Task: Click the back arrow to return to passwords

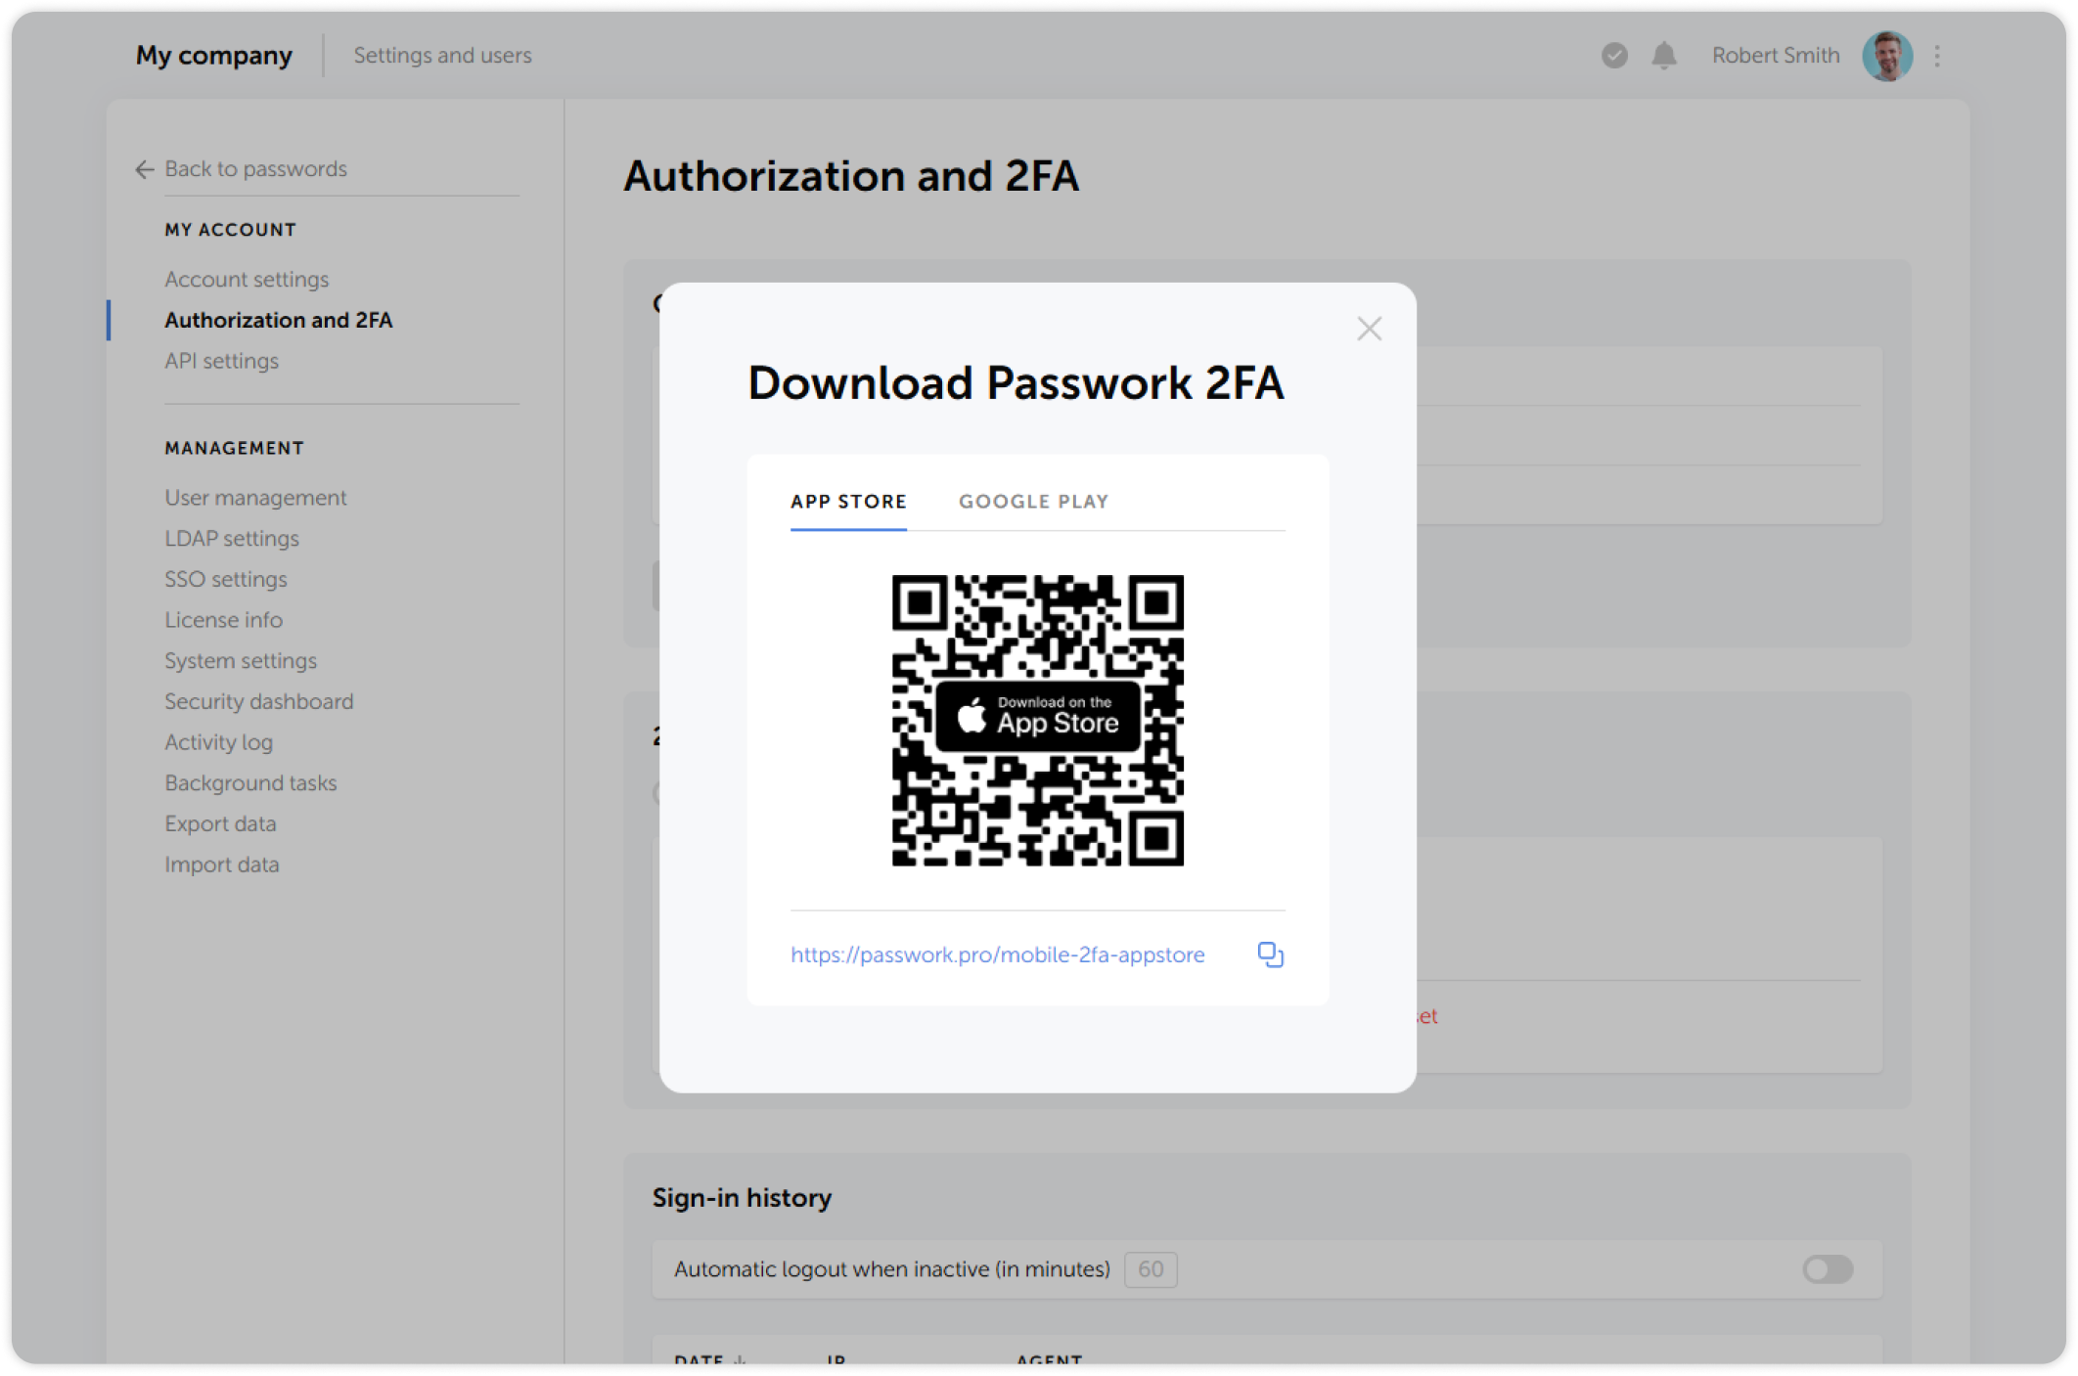Action: click(x=143, y=169)
